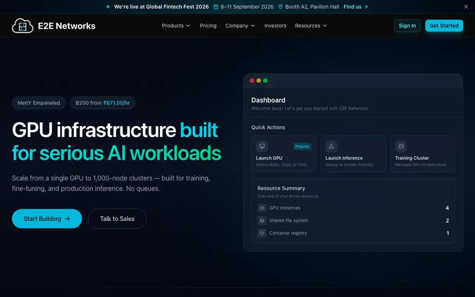Click the GPU Instances row icon
Viewport: 475px width, 297px height.
(x=262, y=208)
